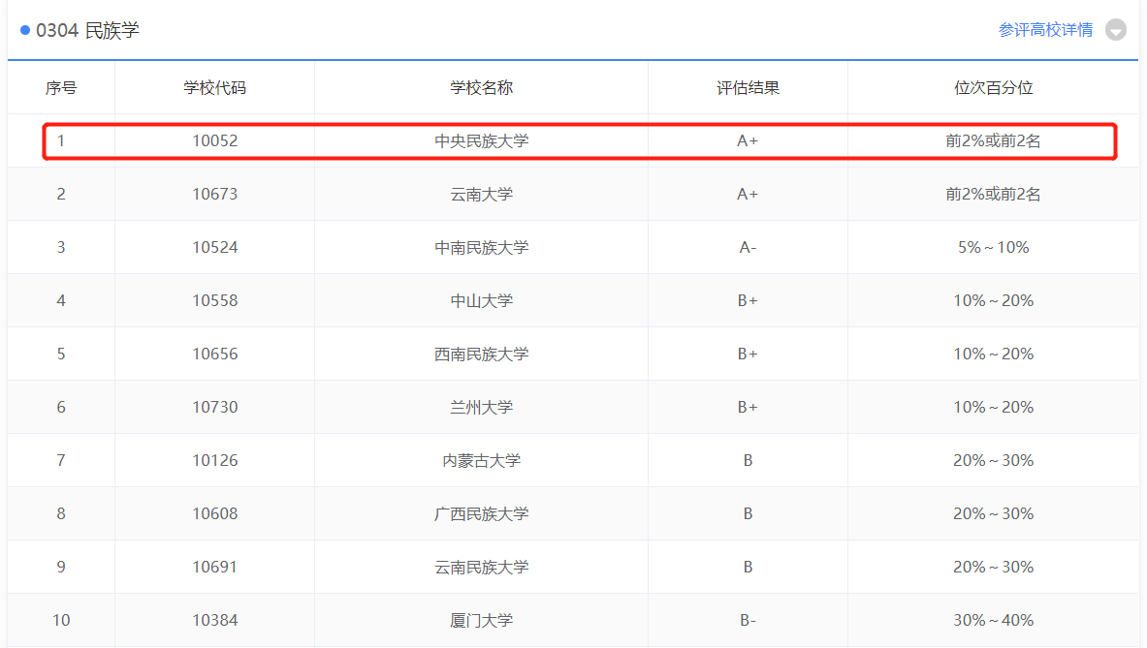Click 中山大学 in row four
Image resolution: width=1147 pixels, height=648 pixels.
click(481, 300)
